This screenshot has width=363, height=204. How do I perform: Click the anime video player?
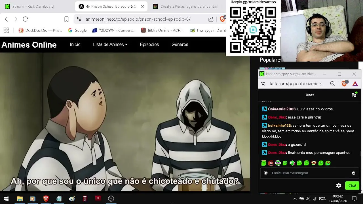(125, 122)
